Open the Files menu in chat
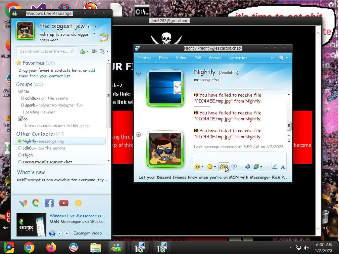This screenshot has width=339, height=254. coord(163,58)
